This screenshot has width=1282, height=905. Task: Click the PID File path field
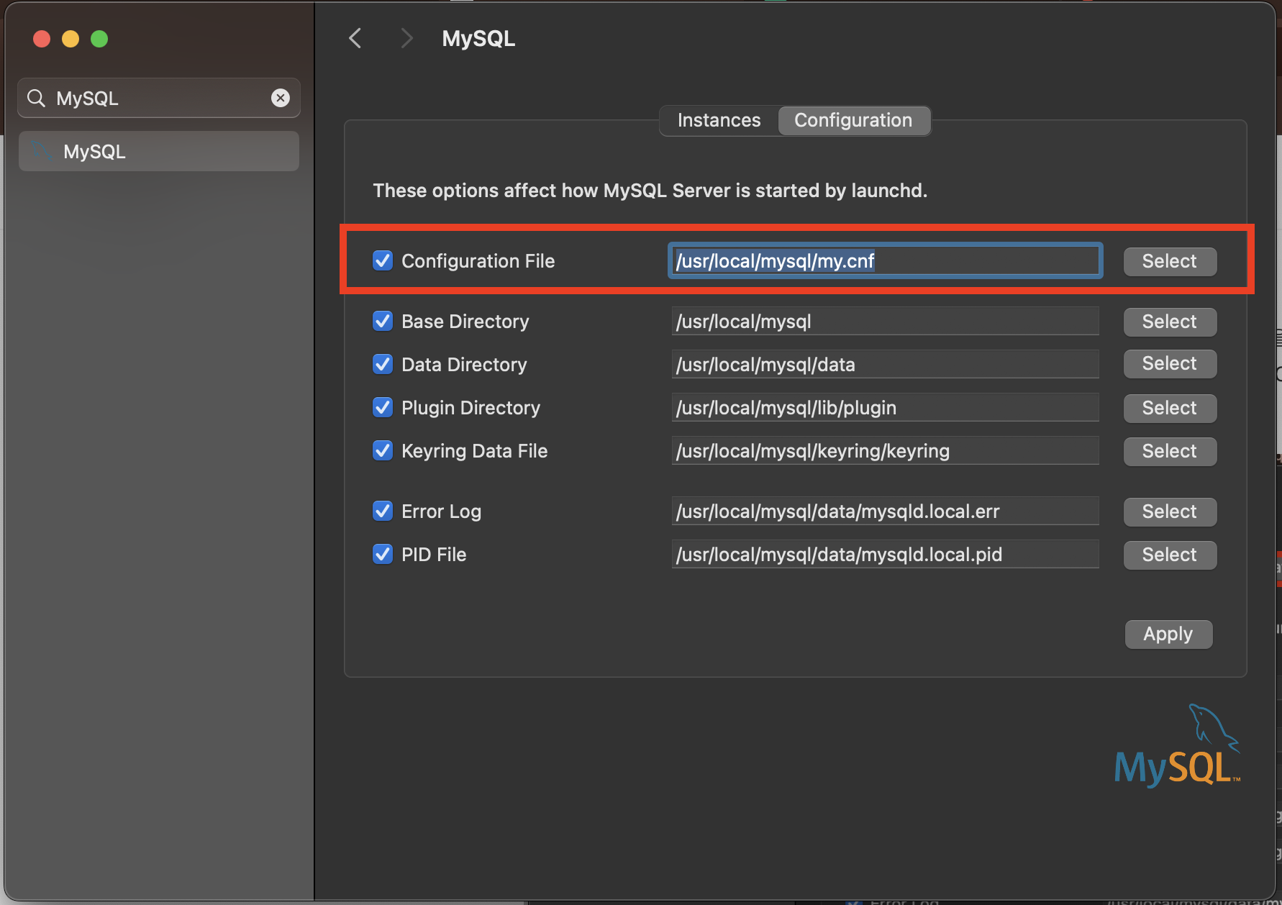tap(885, 554)
